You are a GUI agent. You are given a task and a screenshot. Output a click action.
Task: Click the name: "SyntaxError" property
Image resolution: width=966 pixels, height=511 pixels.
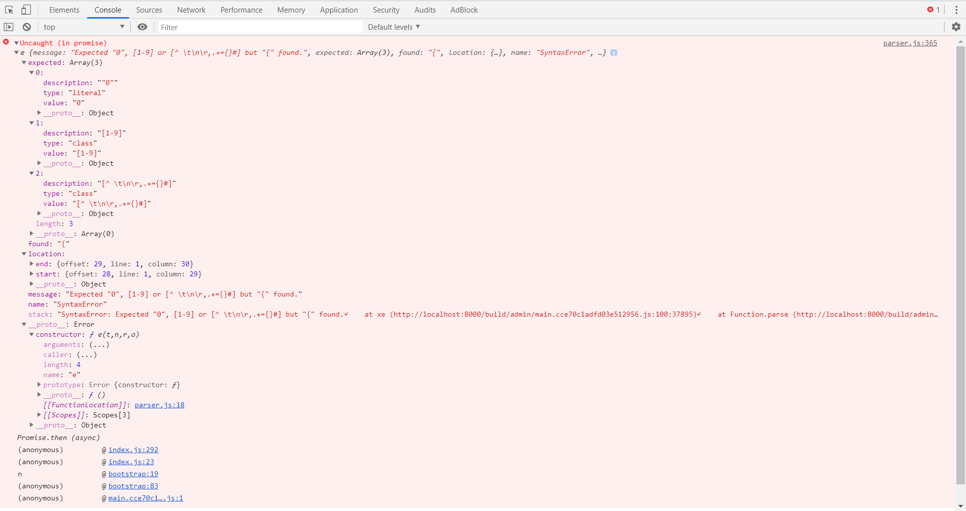click(x=68, y=304)
